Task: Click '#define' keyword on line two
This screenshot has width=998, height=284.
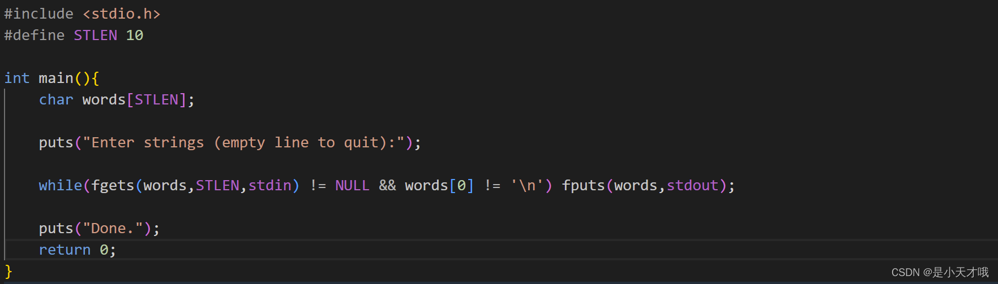Action: [35, 36]
